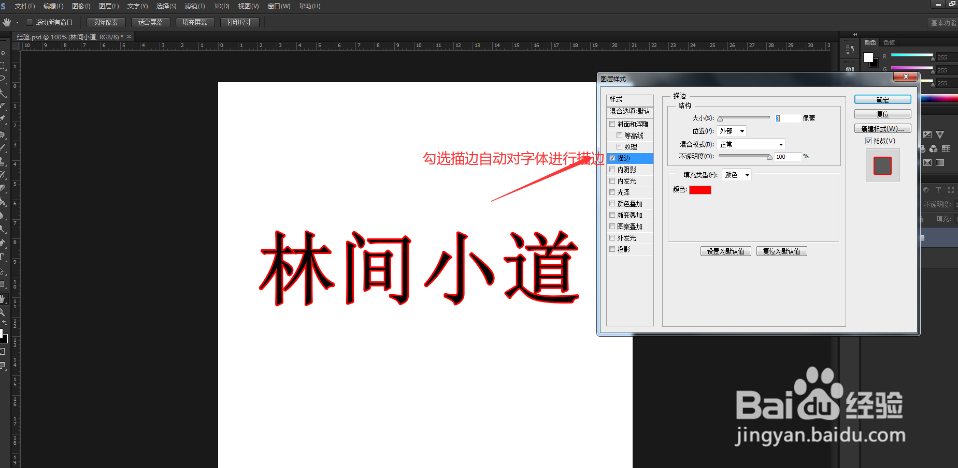Select the Move tool in the toolbar
The height and width of the screenshot is (468, 958).
(x=4, y=52)
